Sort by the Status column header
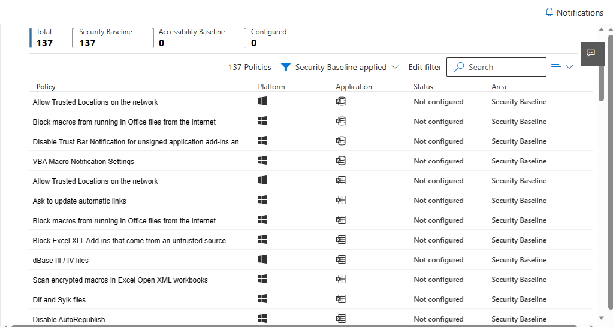Screen dimensions: 613x327 pyautogui.click(x=423, y=87)
